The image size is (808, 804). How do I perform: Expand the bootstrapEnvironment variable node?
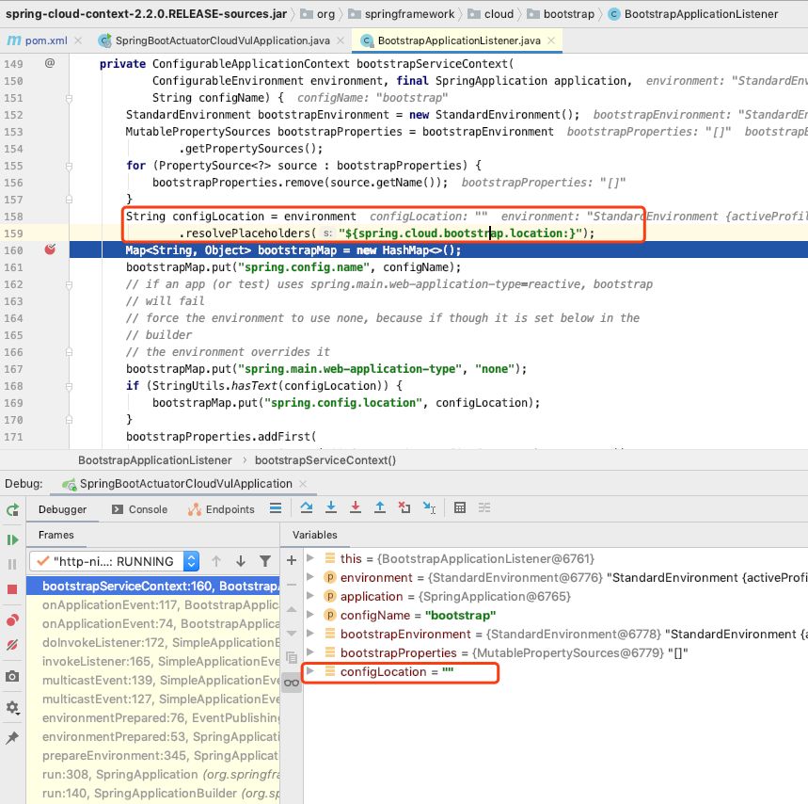(x=310, y=632)
